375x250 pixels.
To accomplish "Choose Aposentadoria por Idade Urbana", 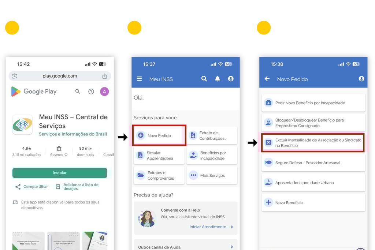I will [x=313, y=183].
